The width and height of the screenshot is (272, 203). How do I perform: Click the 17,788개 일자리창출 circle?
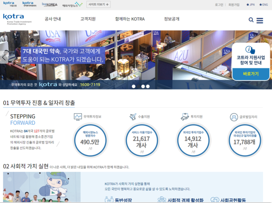(245, 140)
